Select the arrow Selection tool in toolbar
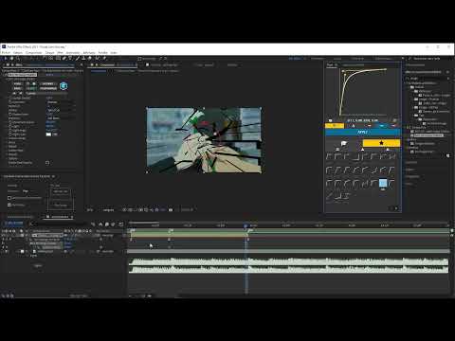 pos(6,59)
